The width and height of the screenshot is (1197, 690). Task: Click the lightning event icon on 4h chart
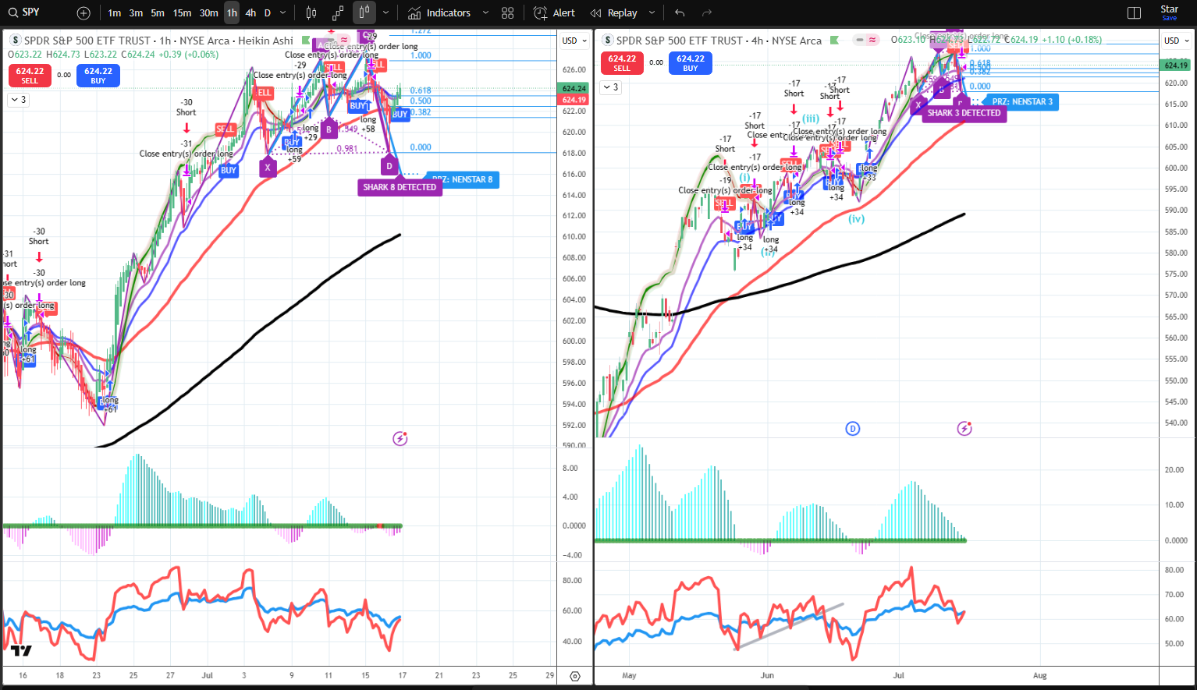click(964, 428)
